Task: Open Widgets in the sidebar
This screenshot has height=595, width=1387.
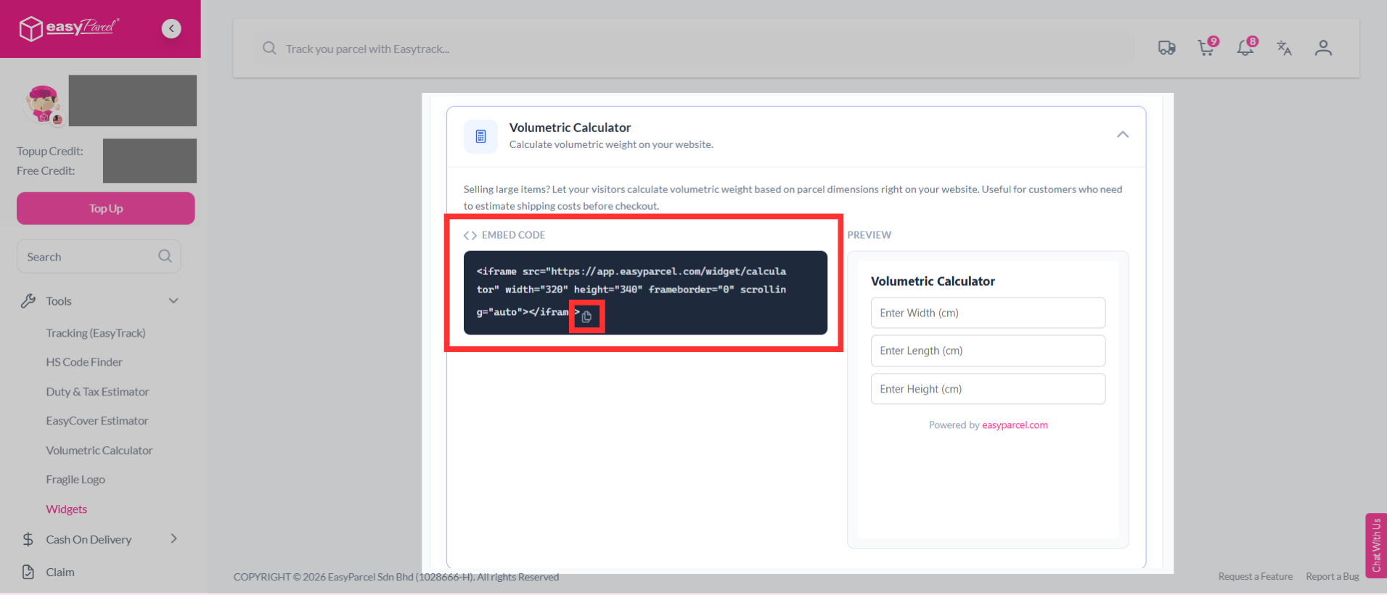Action: tap(67, 509)
